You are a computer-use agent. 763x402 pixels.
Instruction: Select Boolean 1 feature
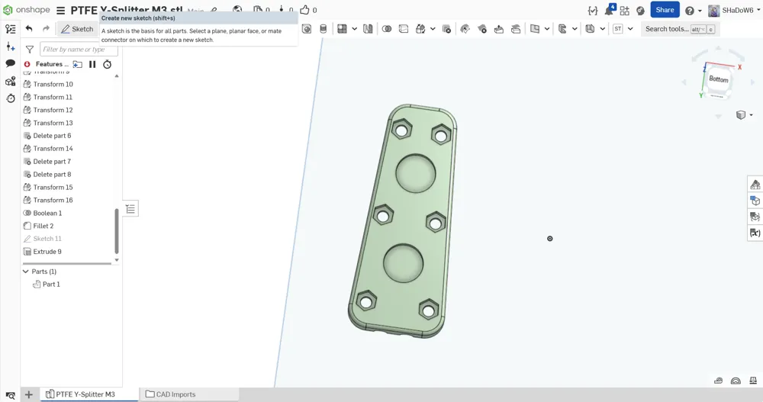click(x=47, y=213)
